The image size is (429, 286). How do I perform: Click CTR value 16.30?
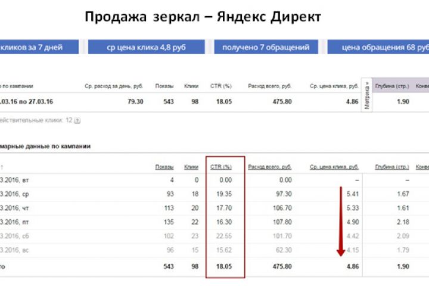[x=224, y=222]
